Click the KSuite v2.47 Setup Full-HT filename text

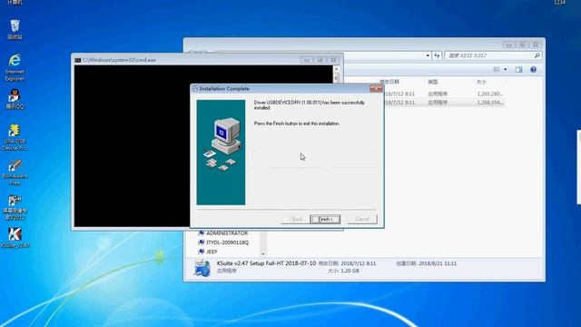(266, 263)
